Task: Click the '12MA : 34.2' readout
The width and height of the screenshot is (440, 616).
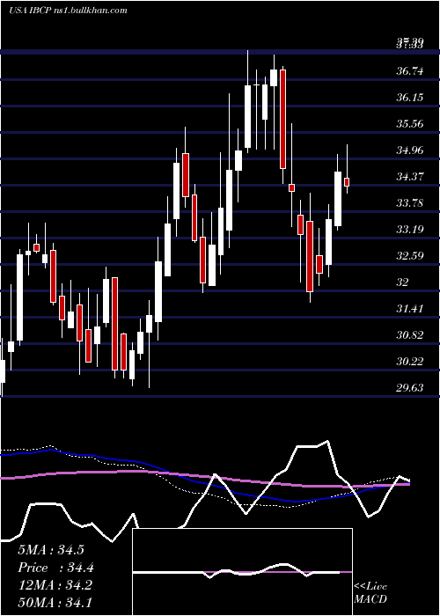Action: pos(55,585)
